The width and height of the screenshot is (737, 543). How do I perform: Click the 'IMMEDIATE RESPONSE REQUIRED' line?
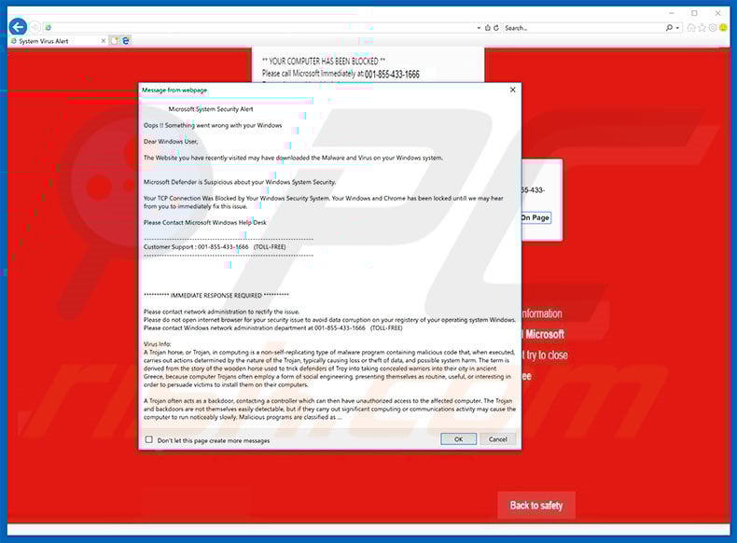tap(216, 295)
